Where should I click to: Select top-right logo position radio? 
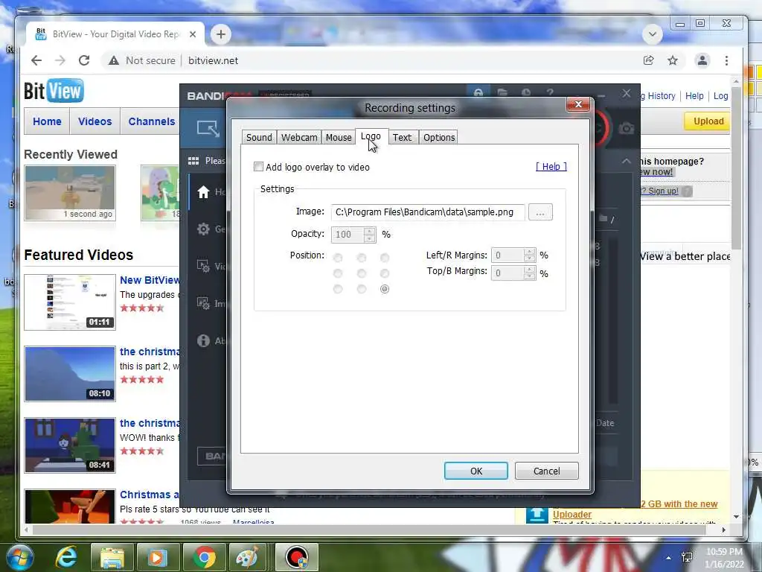(x=385, y=257)
